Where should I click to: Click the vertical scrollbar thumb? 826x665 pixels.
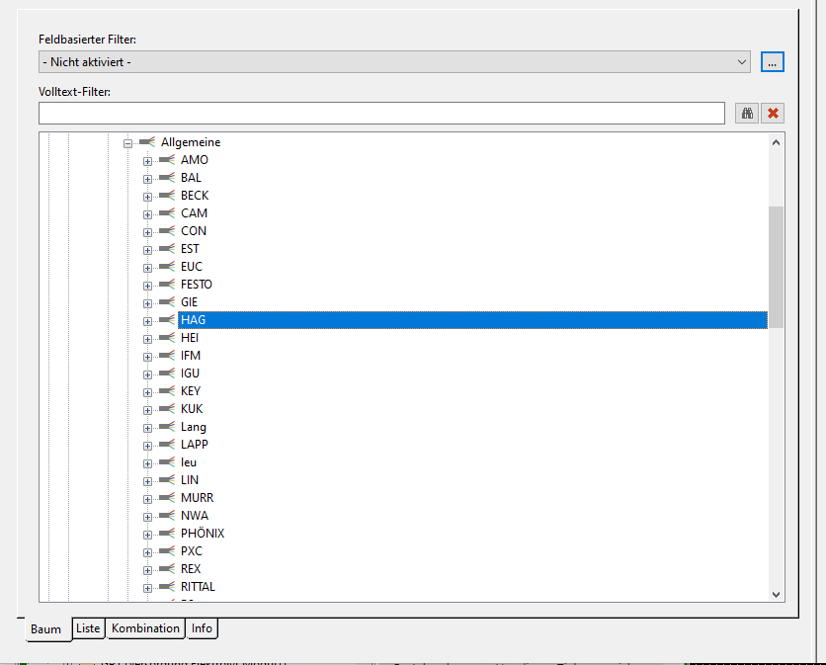coord(776,267)
